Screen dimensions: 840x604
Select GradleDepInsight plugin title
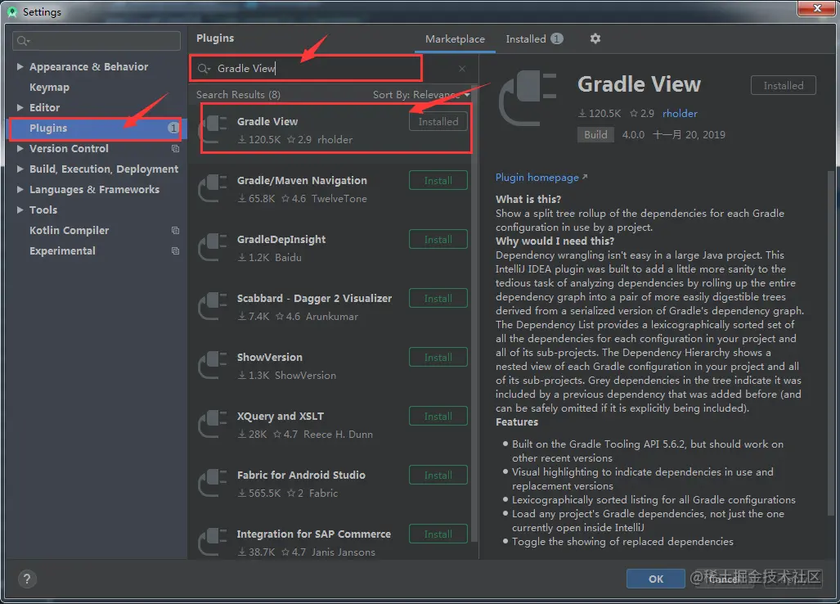point(281,240)
